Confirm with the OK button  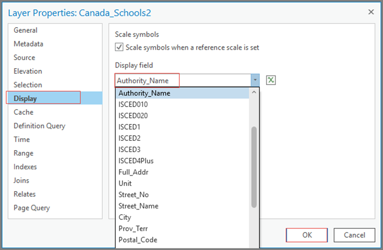pyautogui.click(x=307, y=235)
